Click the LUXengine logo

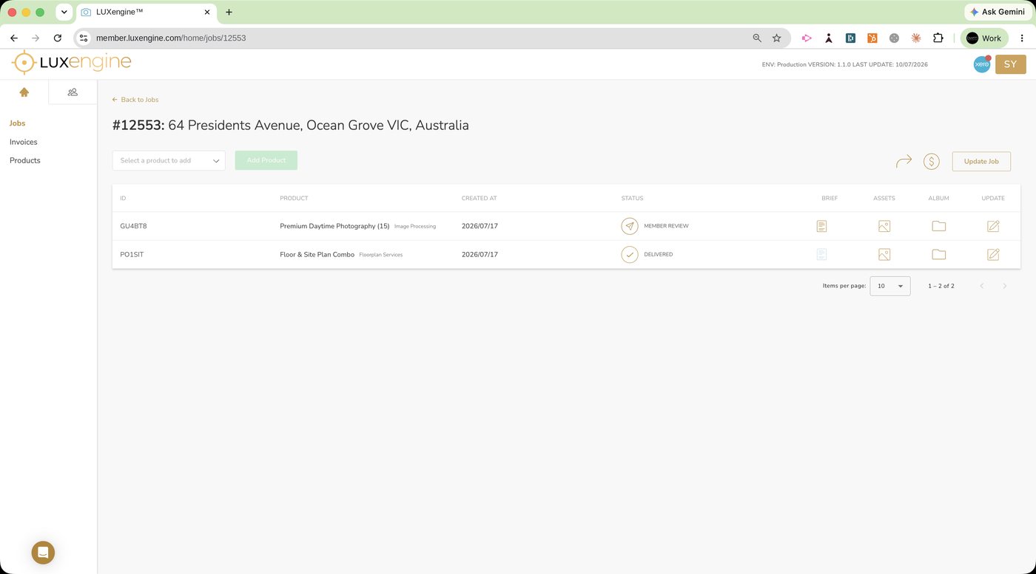[x=72, y=63]
